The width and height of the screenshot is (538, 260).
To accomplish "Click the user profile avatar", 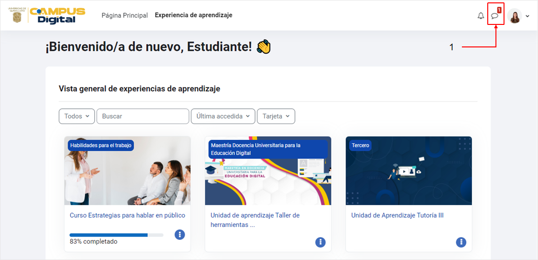I will (515, 16).
